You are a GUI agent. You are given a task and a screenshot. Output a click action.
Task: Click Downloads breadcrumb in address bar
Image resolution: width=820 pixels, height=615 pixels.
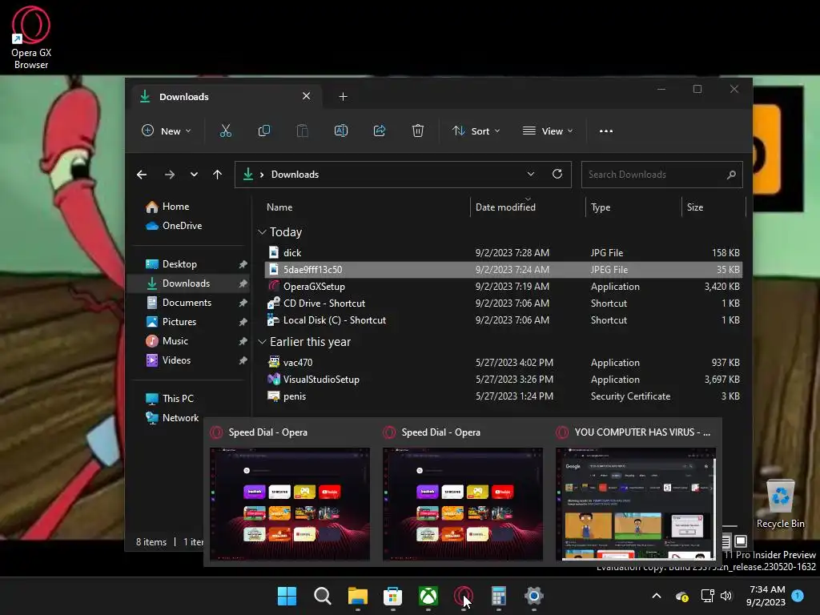pyautogui.click(x=295, y=175)
